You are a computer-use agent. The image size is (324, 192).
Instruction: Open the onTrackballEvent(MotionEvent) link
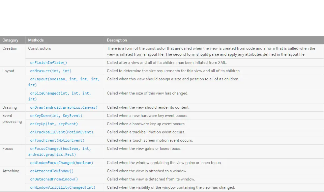[62, 132]
